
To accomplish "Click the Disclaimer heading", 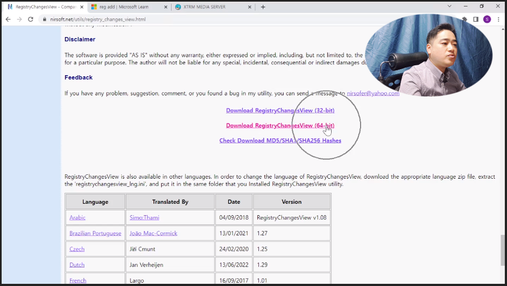I will coord(80,39).
